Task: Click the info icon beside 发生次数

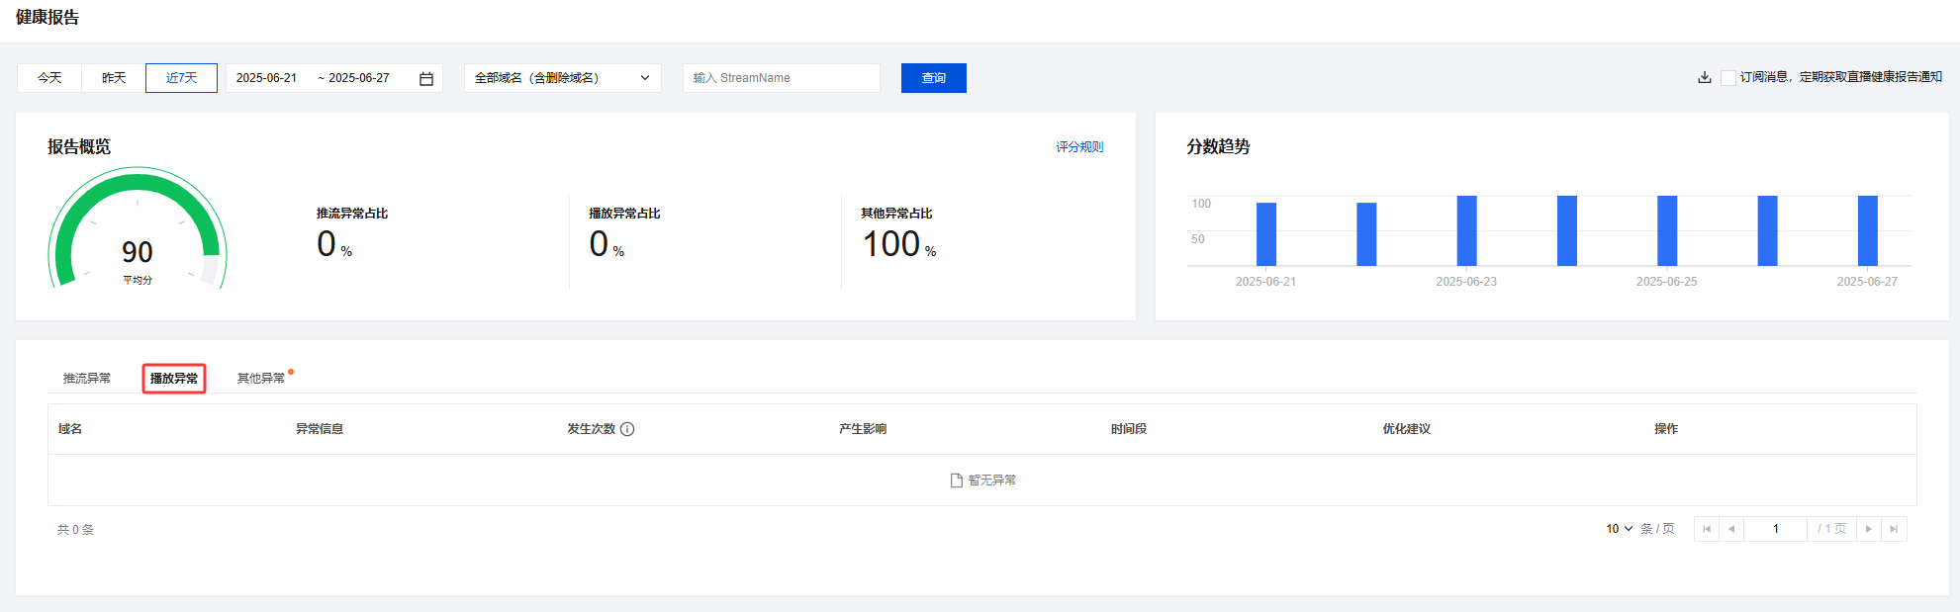Action: pos(627,429)
